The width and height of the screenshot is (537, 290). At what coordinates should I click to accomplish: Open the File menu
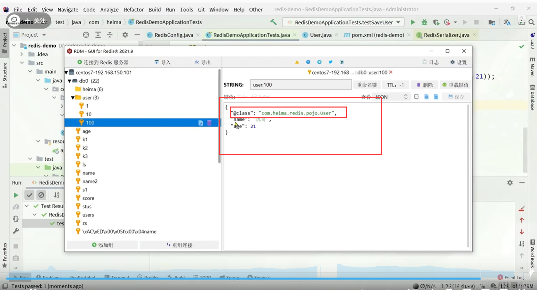pyautogui.click(x=18, y=9)
